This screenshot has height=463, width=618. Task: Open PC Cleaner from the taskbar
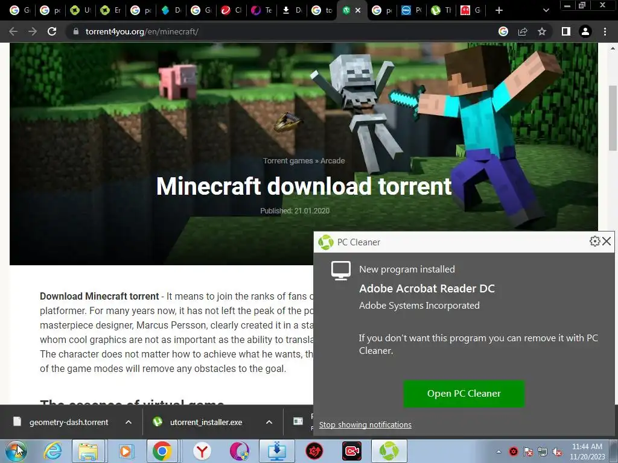[x=389, y=451]
